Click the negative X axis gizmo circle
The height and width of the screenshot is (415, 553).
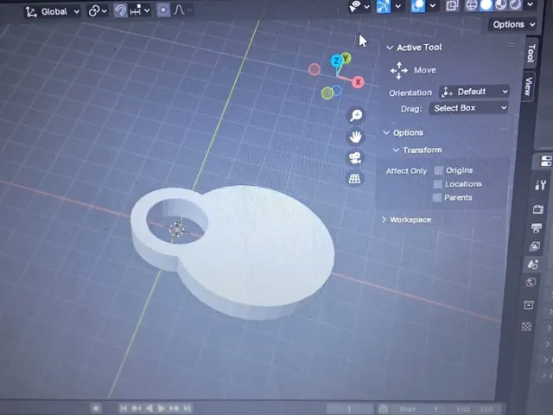click(315, 69)
